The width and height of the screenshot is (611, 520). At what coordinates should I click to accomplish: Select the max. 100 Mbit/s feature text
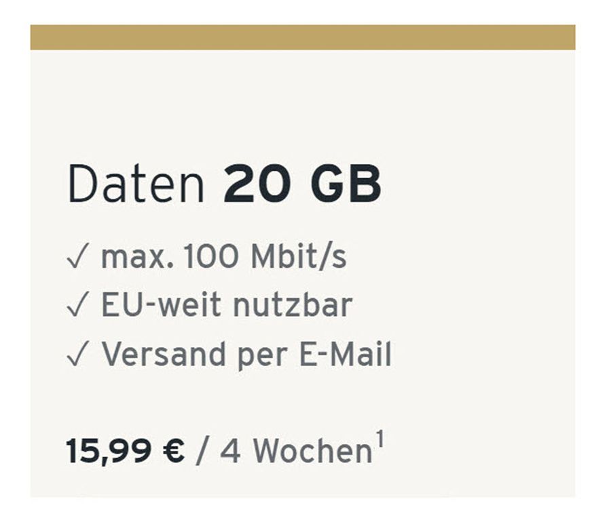[223, 257]
